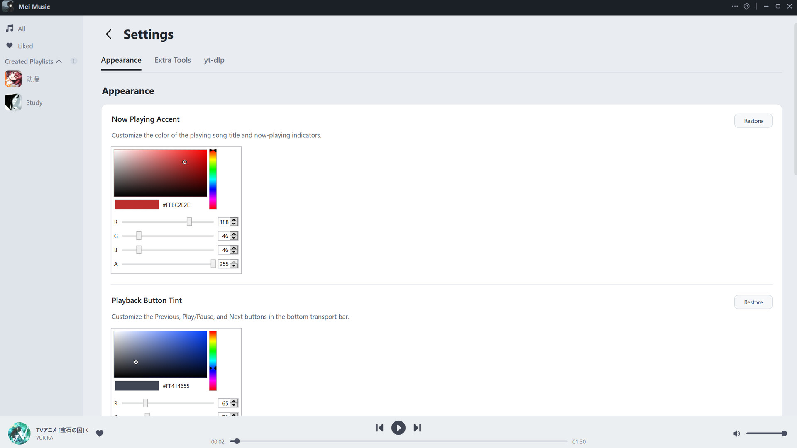Screen dimensions: 797x448
Task: Minimize the Mei Music window
Action: (x=766, y=6)
